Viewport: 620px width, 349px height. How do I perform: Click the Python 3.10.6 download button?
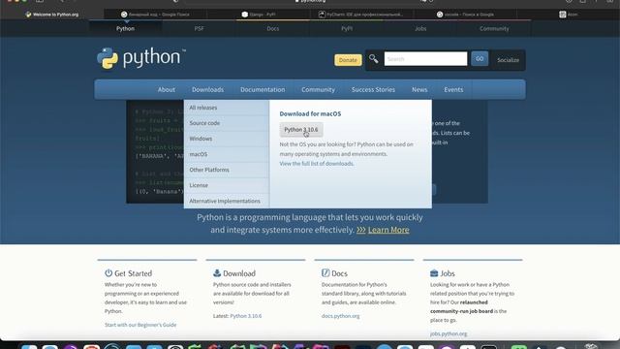[x=301, y=129]
